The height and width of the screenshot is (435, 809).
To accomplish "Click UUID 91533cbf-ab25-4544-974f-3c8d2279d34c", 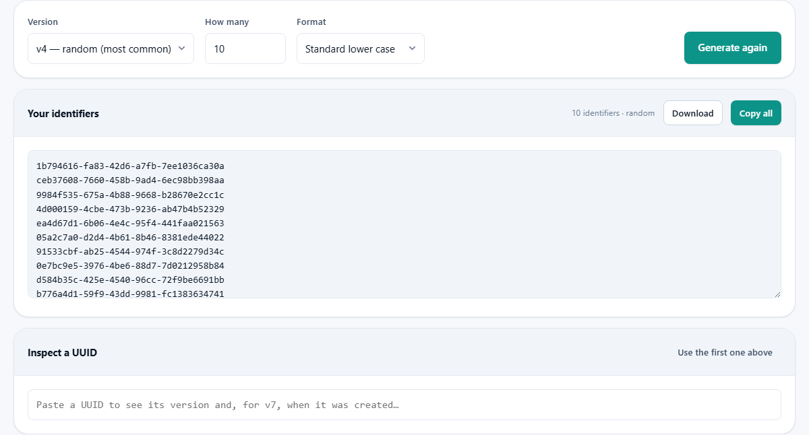I will pos(130,251).
